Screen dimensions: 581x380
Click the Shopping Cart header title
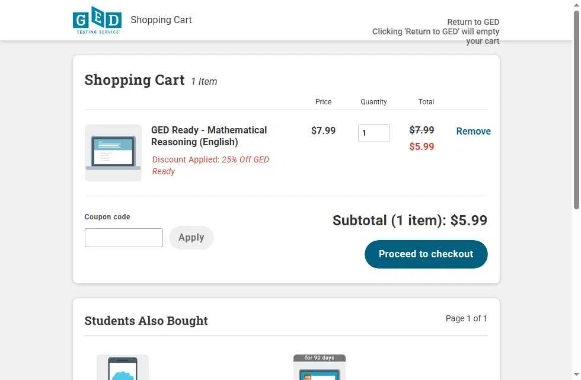click(x=161, y=20)
